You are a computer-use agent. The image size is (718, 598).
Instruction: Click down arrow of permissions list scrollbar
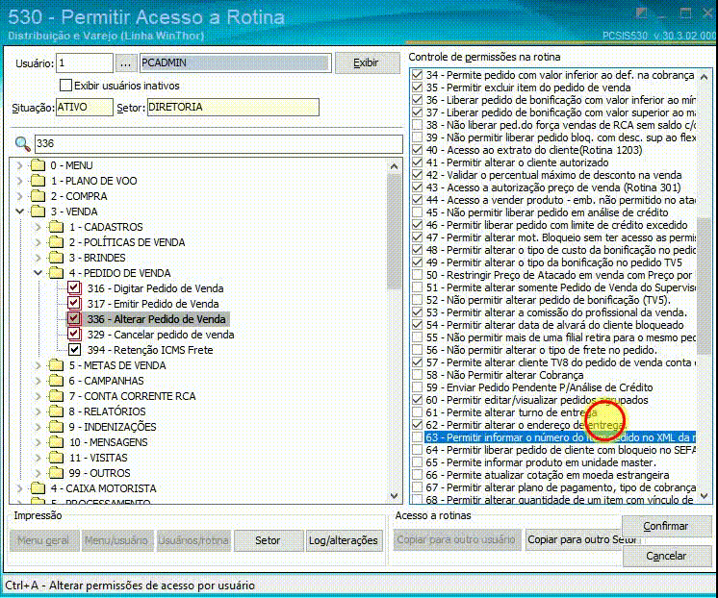(x=705, y=495)
